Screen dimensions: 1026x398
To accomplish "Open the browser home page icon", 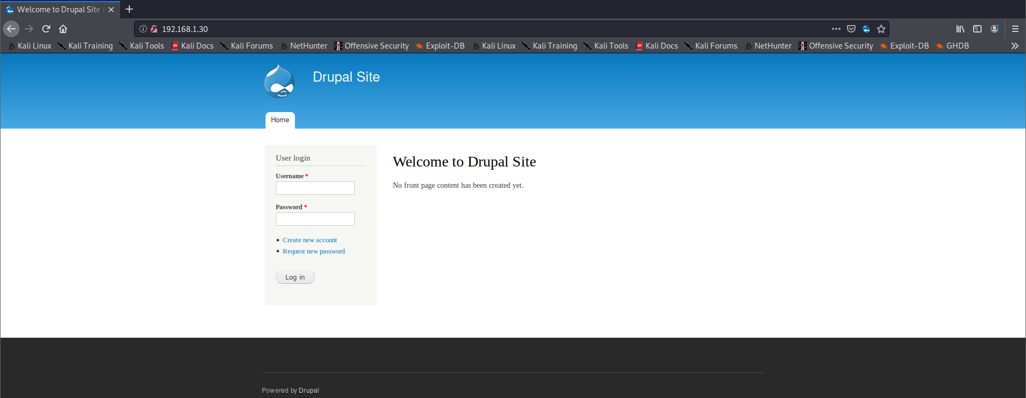I will tap(63, 29).
